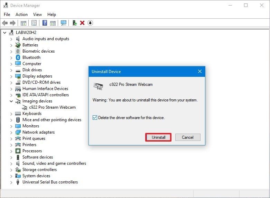
Task: Click the red X Uninstall device icon
Action: click(82, 23)
